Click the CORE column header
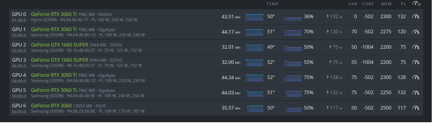 coord(368,4)
